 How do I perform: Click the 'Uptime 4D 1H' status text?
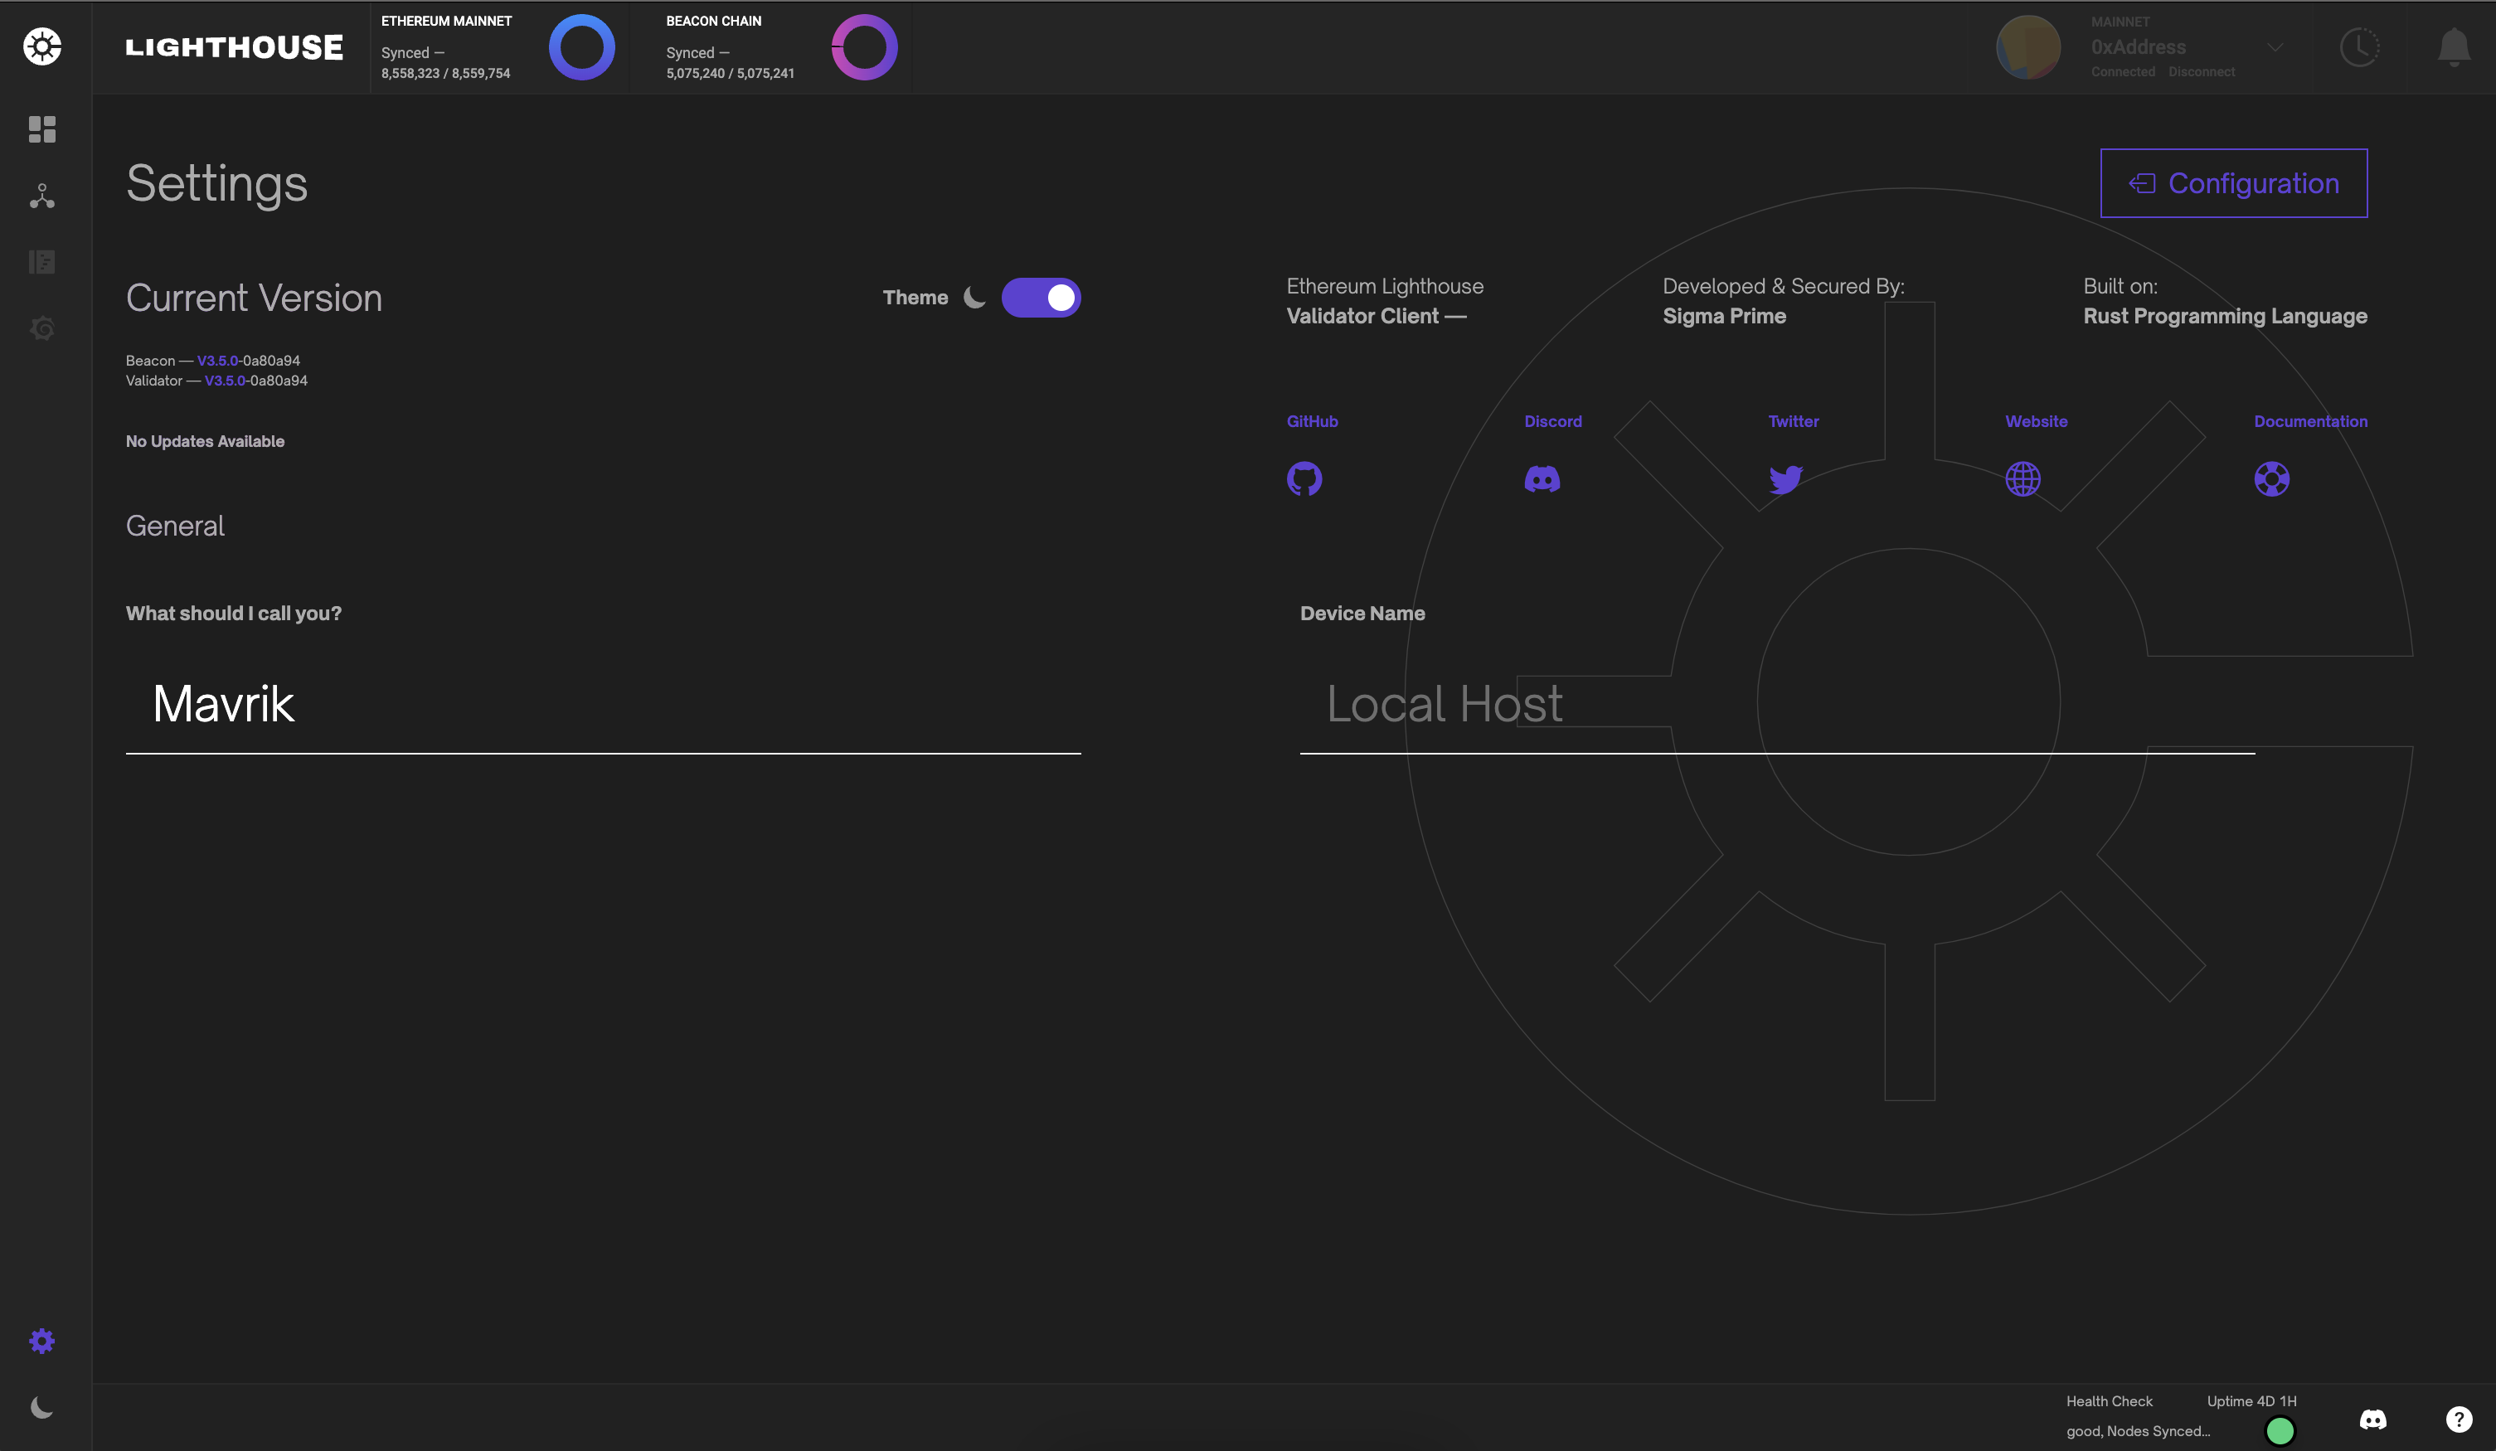[x=2251, y=1401]
